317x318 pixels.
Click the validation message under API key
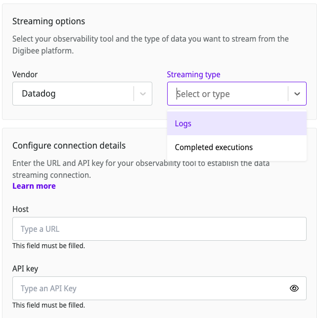coord(48,305)
